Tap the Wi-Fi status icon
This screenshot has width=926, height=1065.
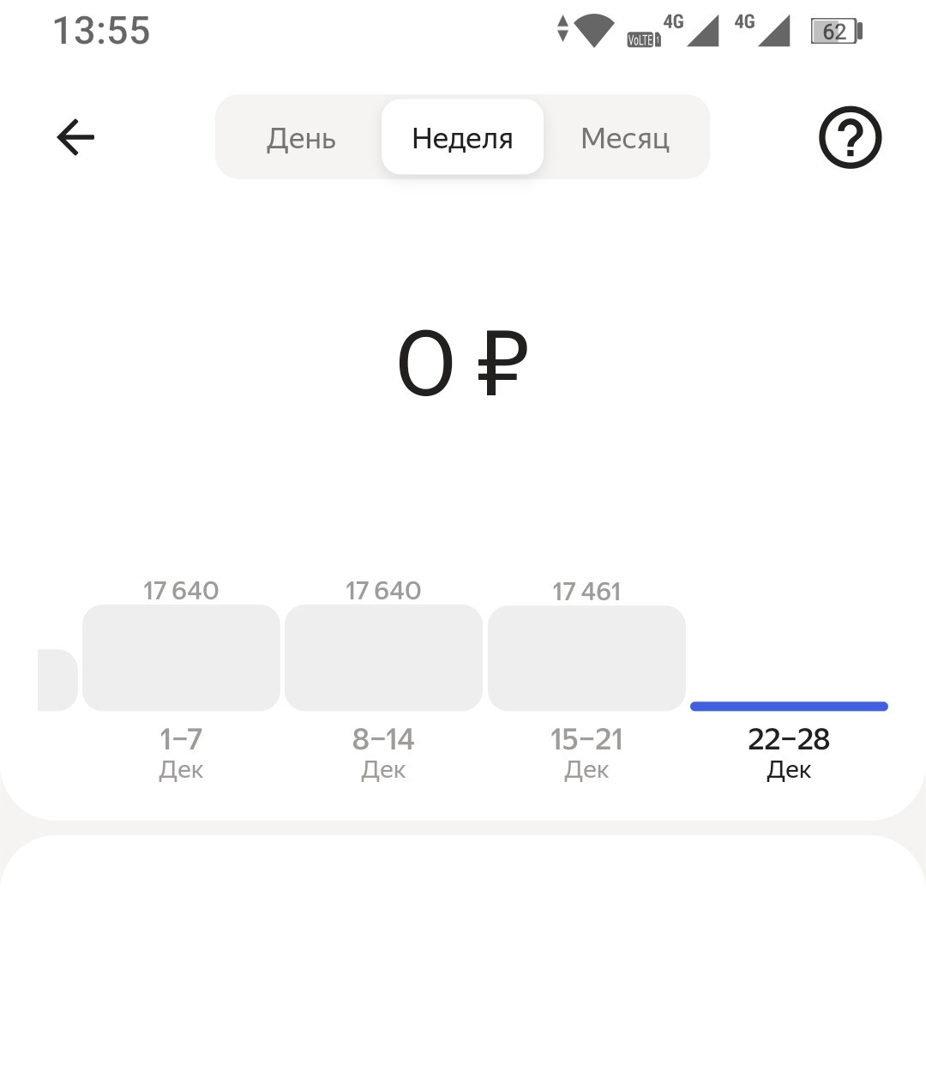[593, 31]
